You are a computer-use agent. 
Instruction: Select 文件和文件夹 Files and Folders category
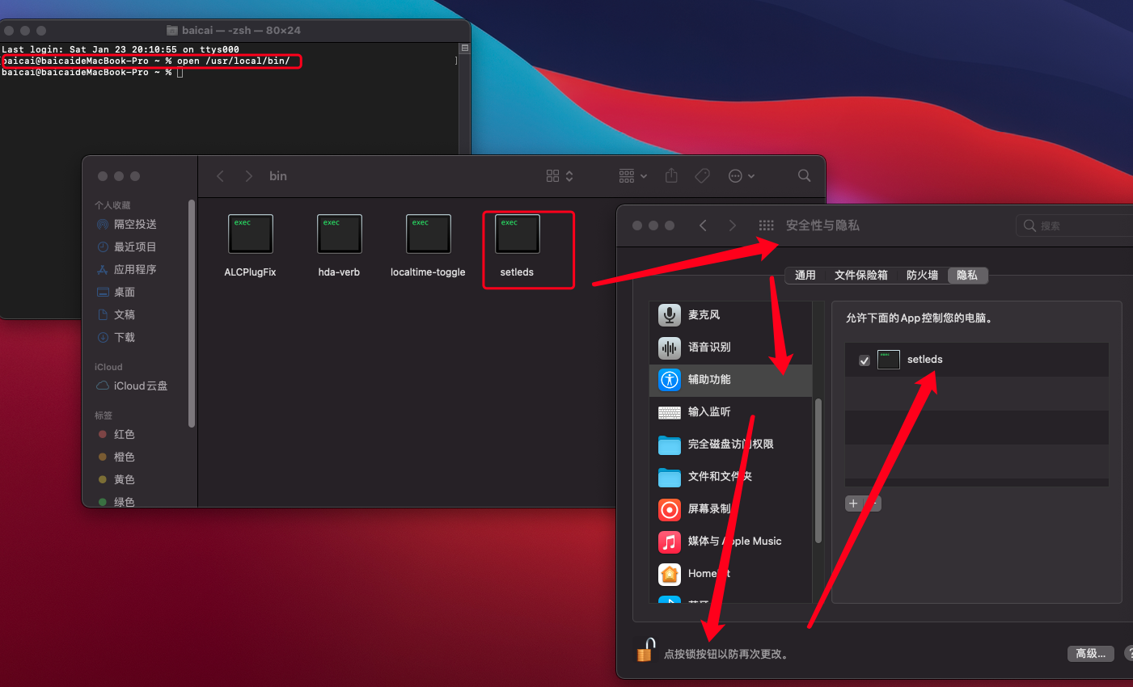pyautogui.click(x=730, y=477)
